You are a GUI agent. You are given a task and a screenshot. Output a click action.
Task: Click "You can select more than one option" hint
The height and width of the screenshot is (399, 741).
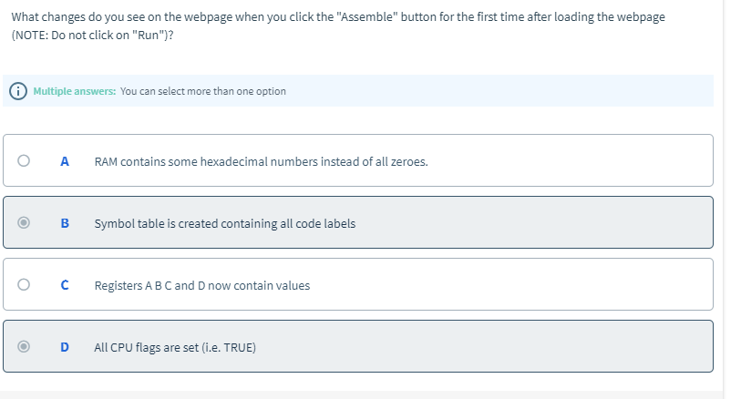pyautogui.click(x=202, y=91)
